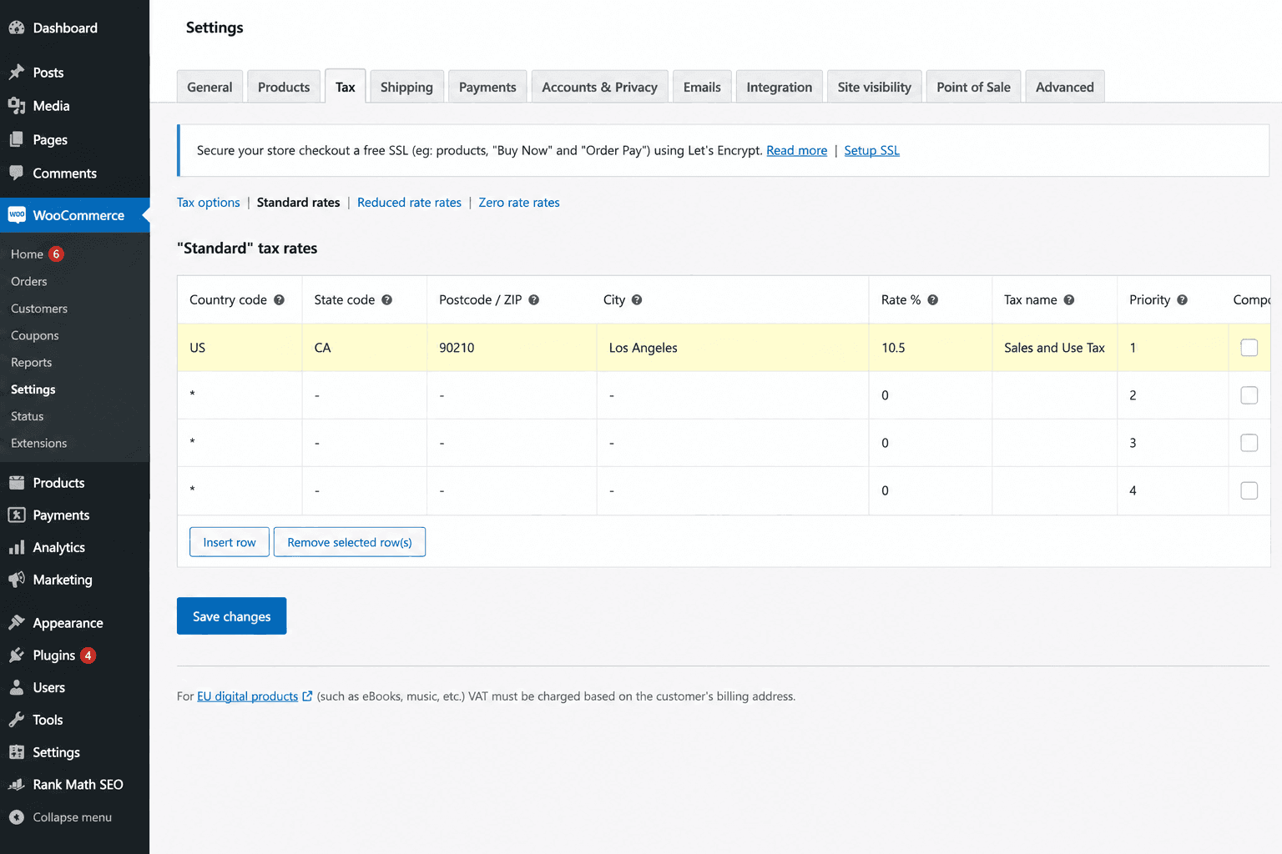
Task: Select the Integration tab
Action: tap(779, 87)
